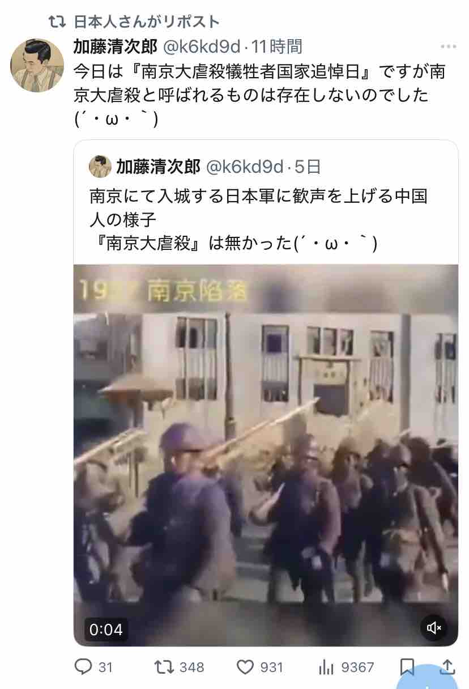Open @k6kd9d handle in main post

pos(202,46)
